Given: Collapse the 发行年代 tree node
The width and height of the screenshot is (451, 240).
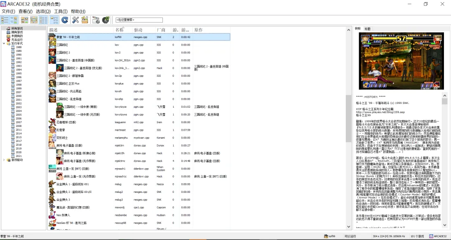Looking at the screenshot, I should coord(4,43).
